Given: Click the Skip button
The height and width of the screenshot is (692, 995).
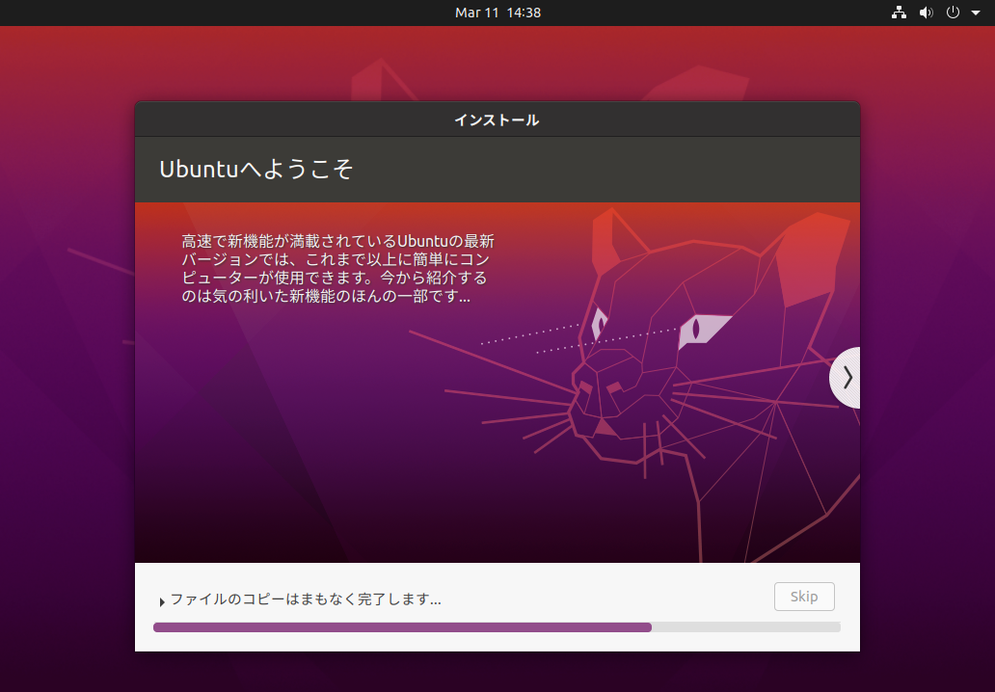Looking at the screenshot, I should (804, 597).
